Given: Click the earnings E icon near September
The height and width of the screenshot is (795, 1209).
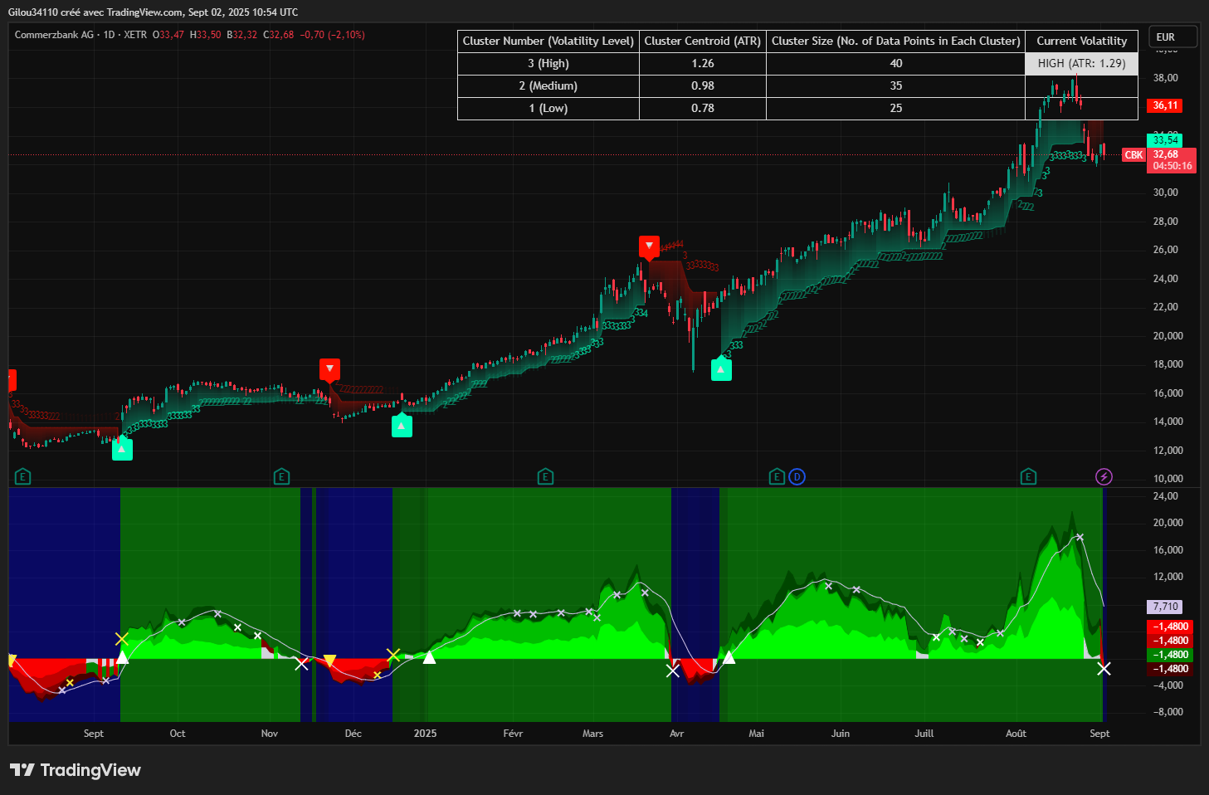Looking at the screenshot, I should (23, 476).
